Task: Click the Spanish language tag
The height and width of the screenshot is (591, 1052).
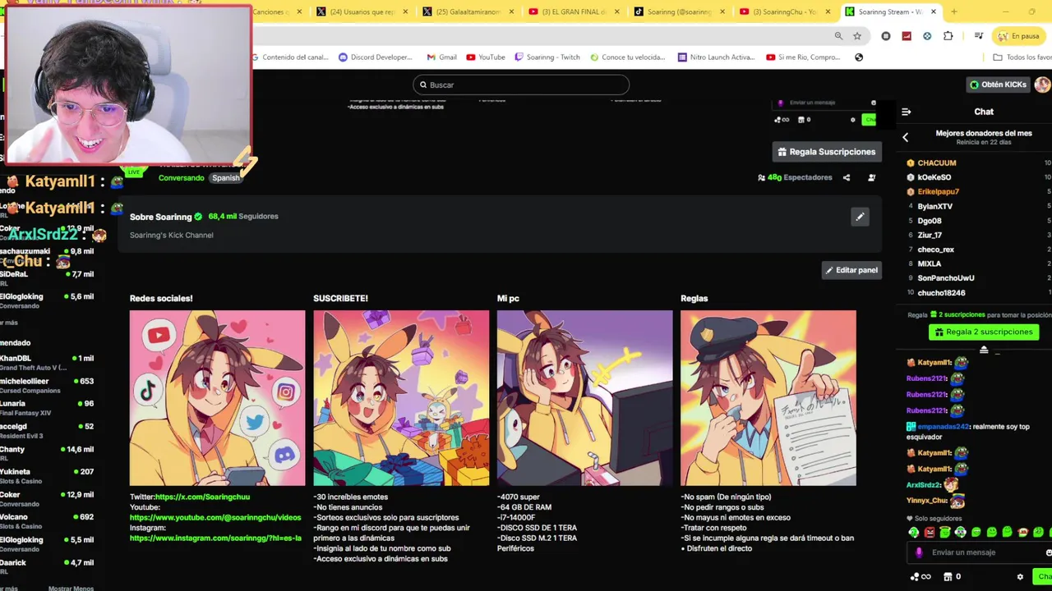Action: 225,178
